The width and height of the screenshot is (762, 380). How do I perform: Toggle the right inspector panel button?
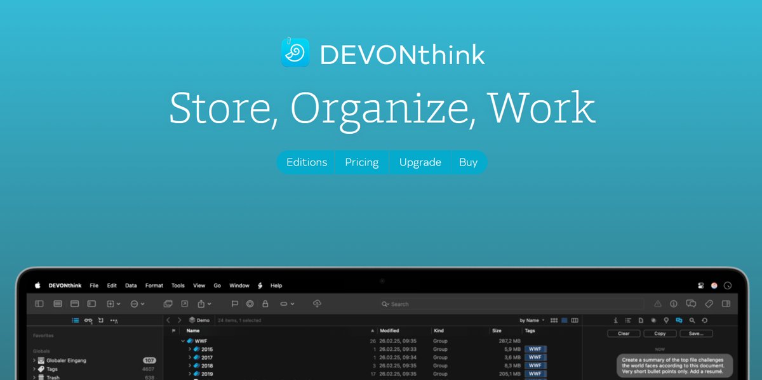point(726,304)
